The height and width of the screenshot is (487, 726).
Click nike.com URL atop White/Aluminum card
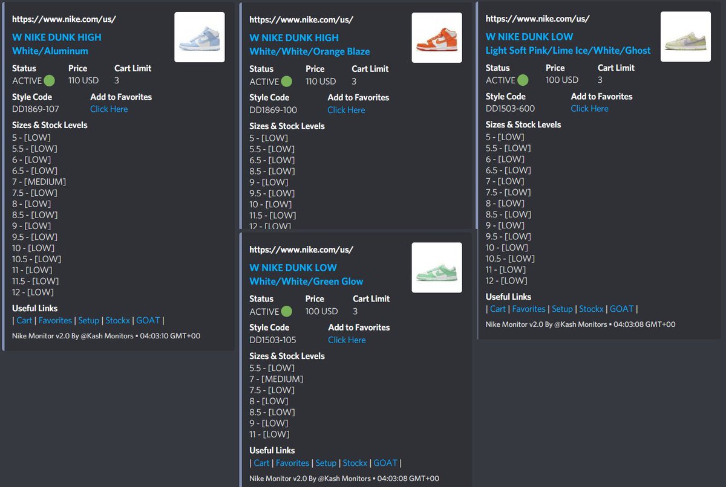pyautogui.click(x=64, y=19)
